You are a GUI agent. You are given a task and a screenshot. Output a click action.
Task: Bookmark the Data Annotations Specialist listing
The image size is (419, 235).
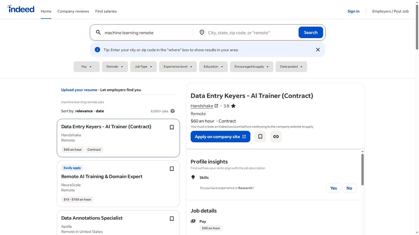click(172, 219)
